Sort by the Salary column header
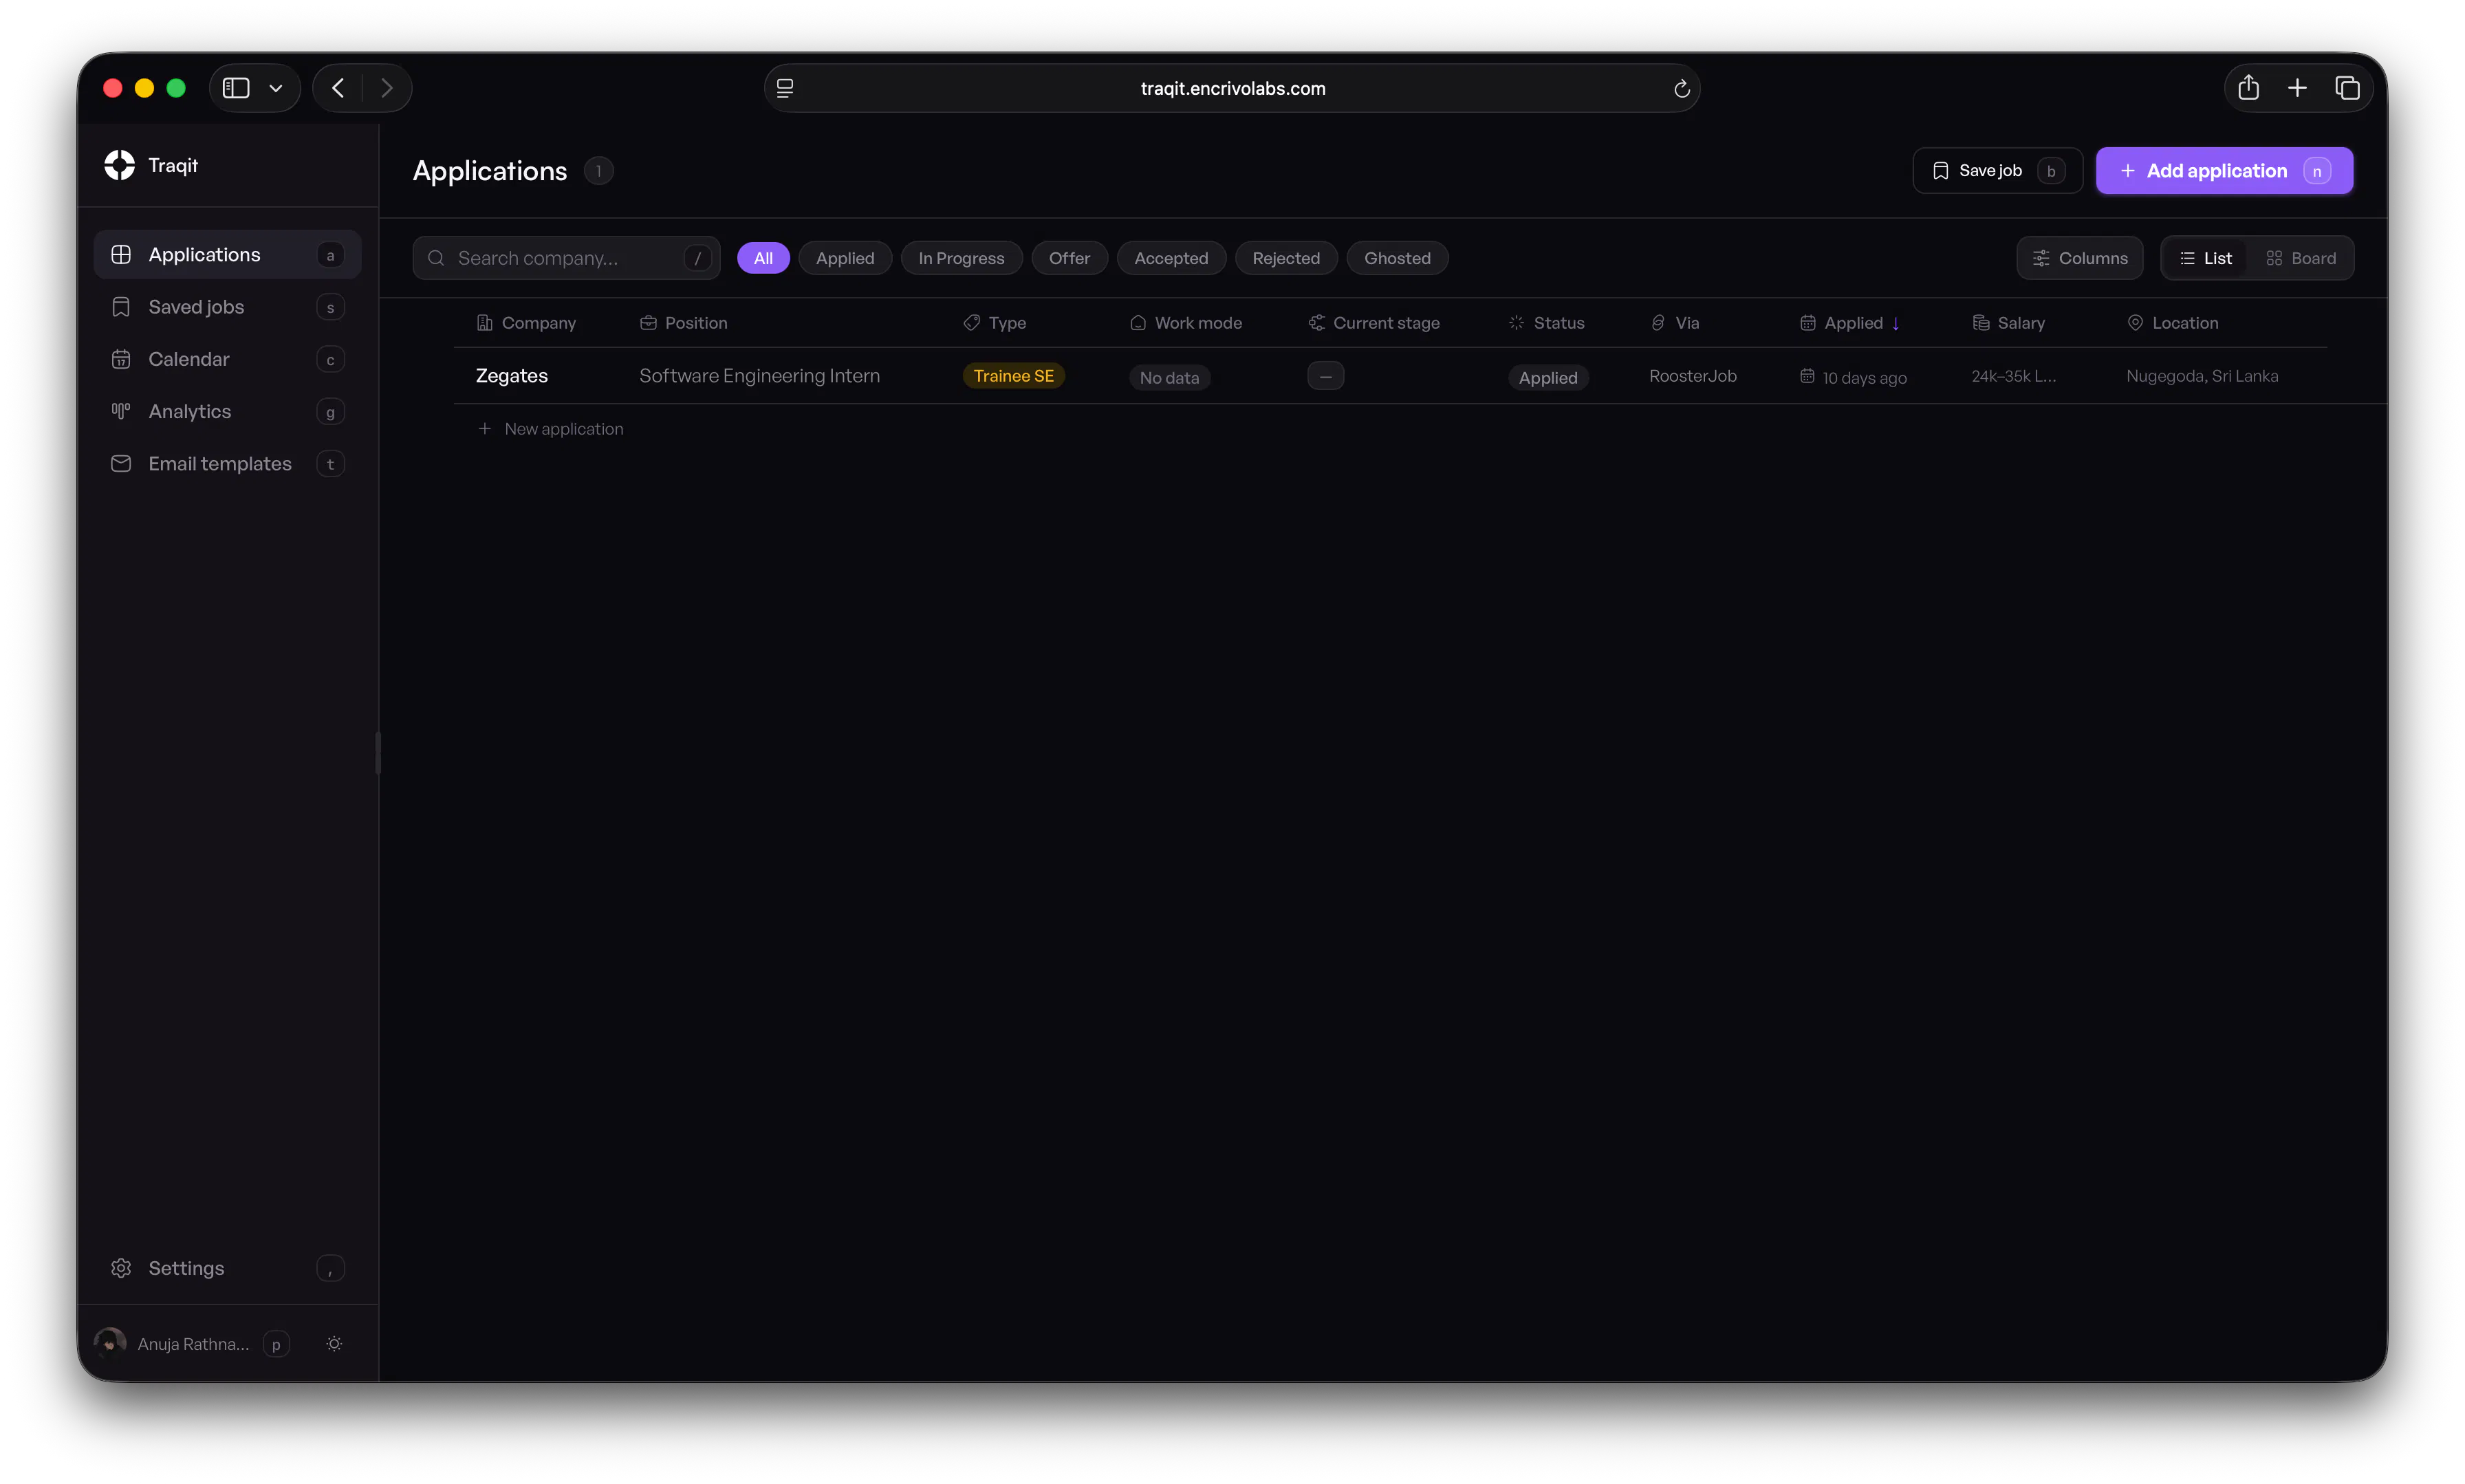This screenshot has height=1484, width=2465. tap(2008, 323)
